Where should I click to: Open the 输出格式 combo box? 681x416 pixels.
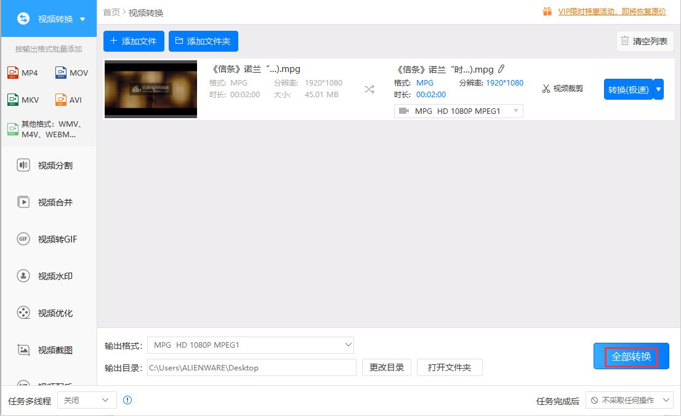point(251,345)
